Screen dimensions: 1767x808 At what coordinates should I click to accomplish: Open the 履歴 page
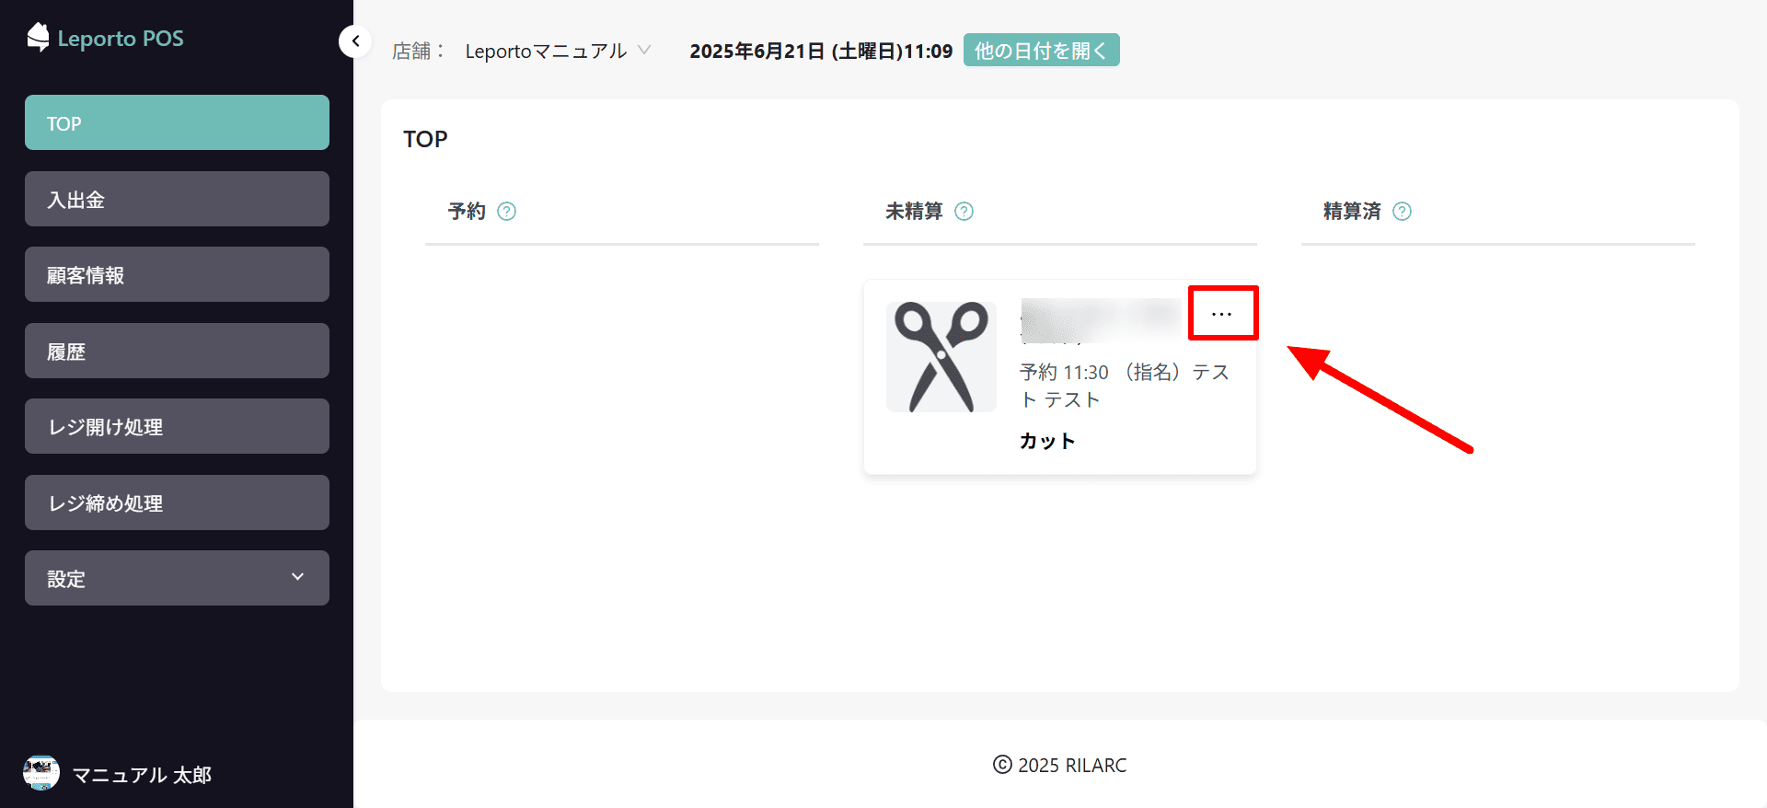(177, 351)
